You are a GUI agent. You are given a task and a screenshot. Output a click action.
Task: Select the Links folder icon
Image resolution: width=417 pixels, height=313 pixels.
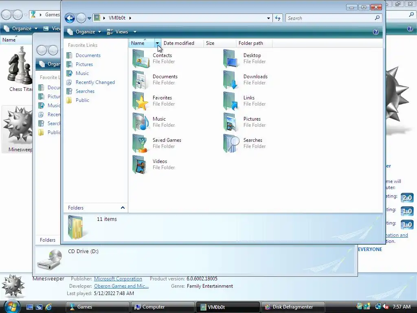click(x=231, y=101)
